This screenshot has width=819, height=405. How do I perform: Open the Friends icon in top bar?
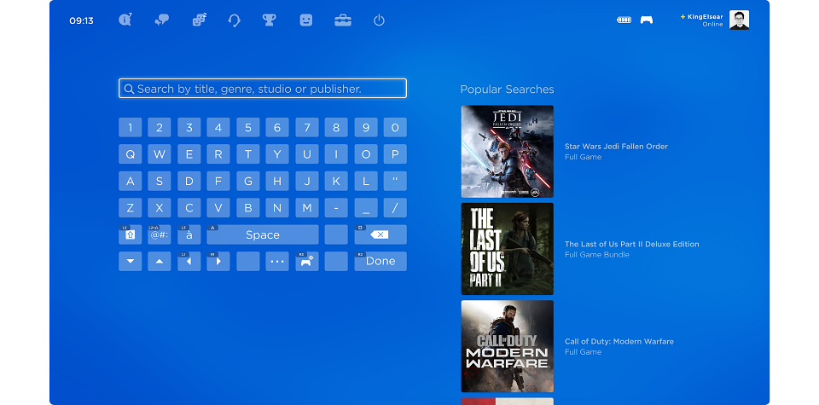click(x=199, y=20)
